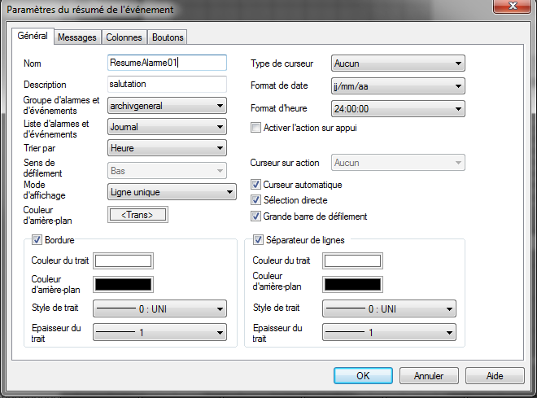Screen dimensions: 537x398
Task: Go to the Boutons tab
Action: 168,37
